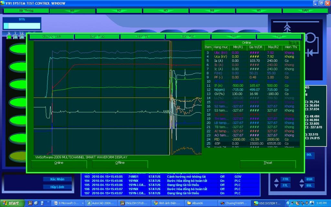This screenshot has width=331, height=207.
Task: Select the GV(%) row showing 16.98
Action: click(x=252, y=94)
